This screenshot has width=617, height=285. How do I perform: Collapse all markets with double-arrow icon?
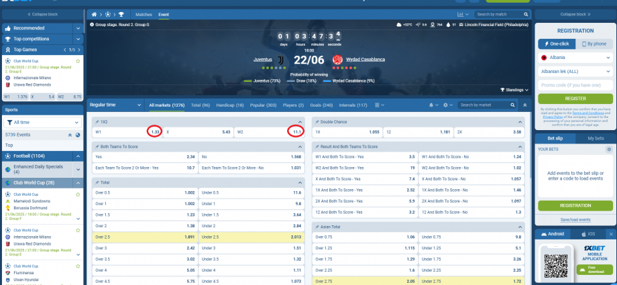[524, 105]
